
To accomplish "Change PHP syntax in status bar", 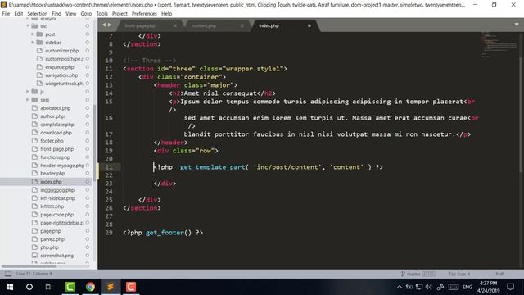I will (500, 274).
